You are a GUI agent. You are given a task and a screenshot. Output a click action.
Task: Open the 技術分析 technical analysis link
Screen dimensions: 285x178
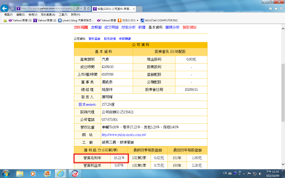[129, 28]
